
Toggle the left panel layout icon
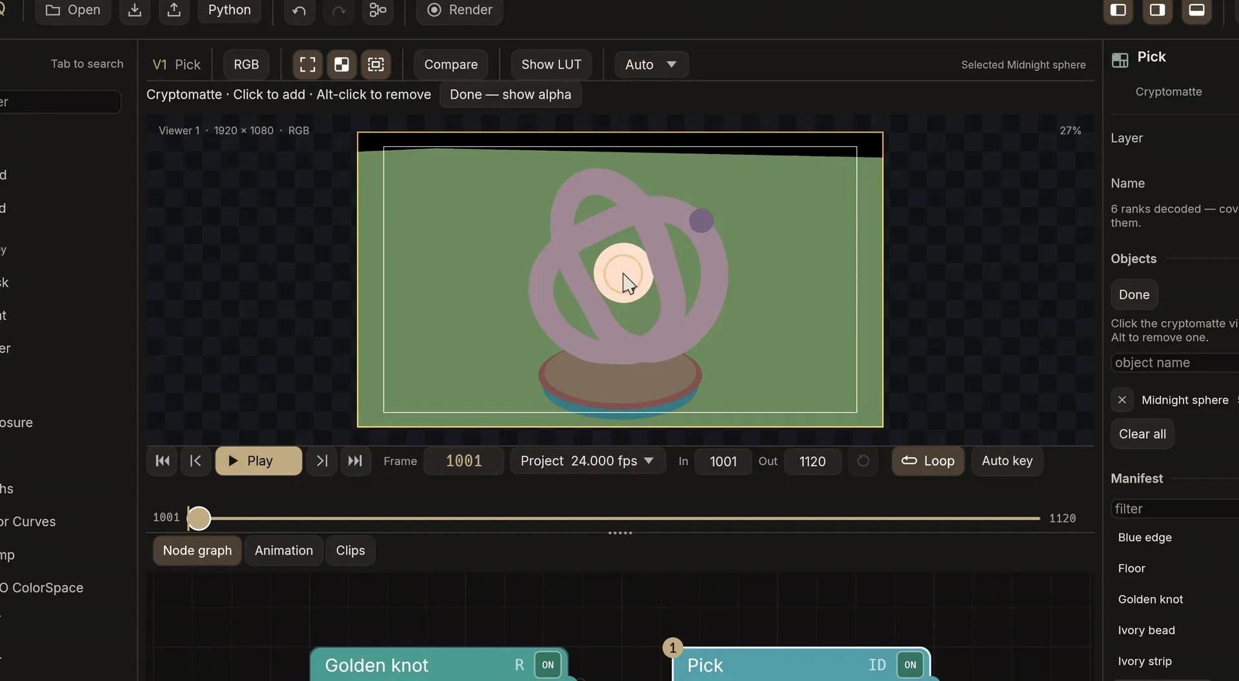click(x=1118, y=10)
